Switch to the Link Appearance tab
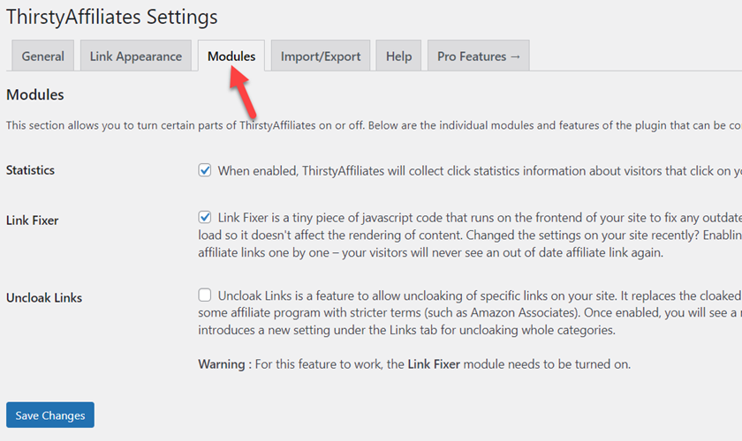742x441 pixels. click(136, 56)
